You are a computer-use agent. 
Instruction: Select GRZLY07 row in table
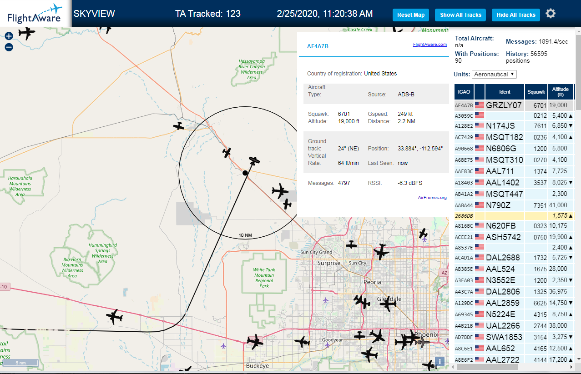tap(514, 105)
